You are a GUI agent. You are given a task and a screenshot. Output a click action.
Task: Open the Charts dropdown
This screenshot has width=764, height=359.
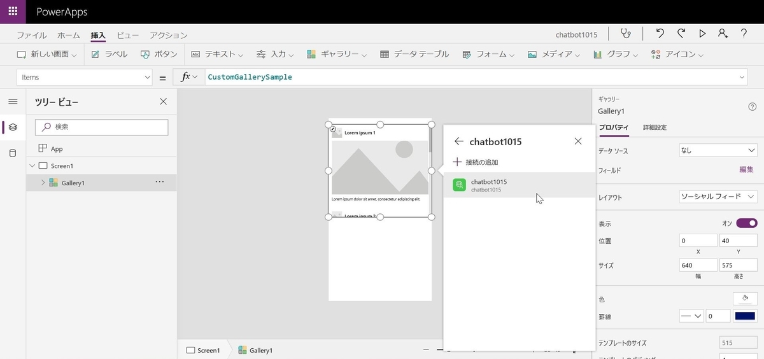tap(615, 55)
